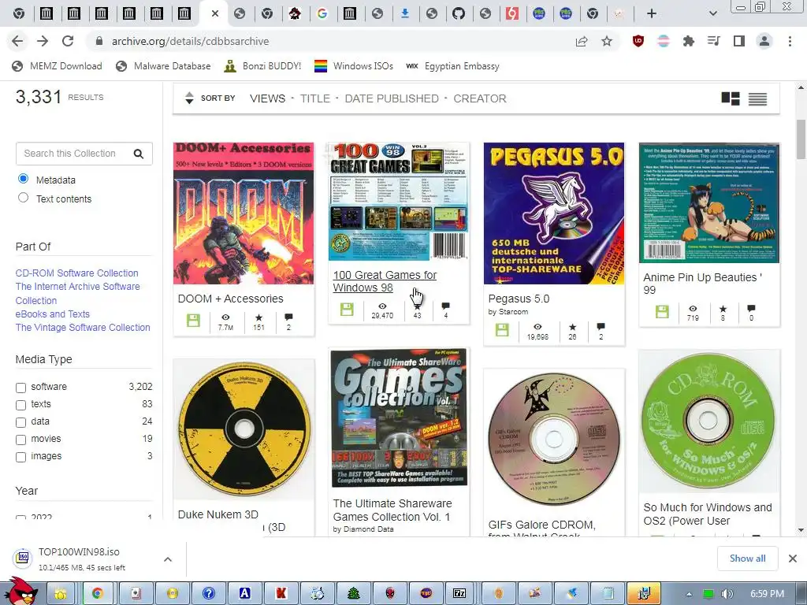Click the archive.org address bar
Screen dimensions: 807x605
click(x=329, y=41)
